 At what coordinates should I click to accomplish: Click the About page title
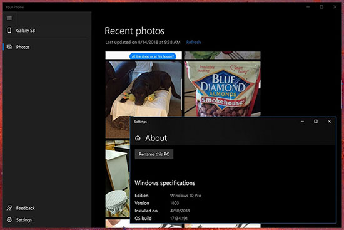(156, 138)
